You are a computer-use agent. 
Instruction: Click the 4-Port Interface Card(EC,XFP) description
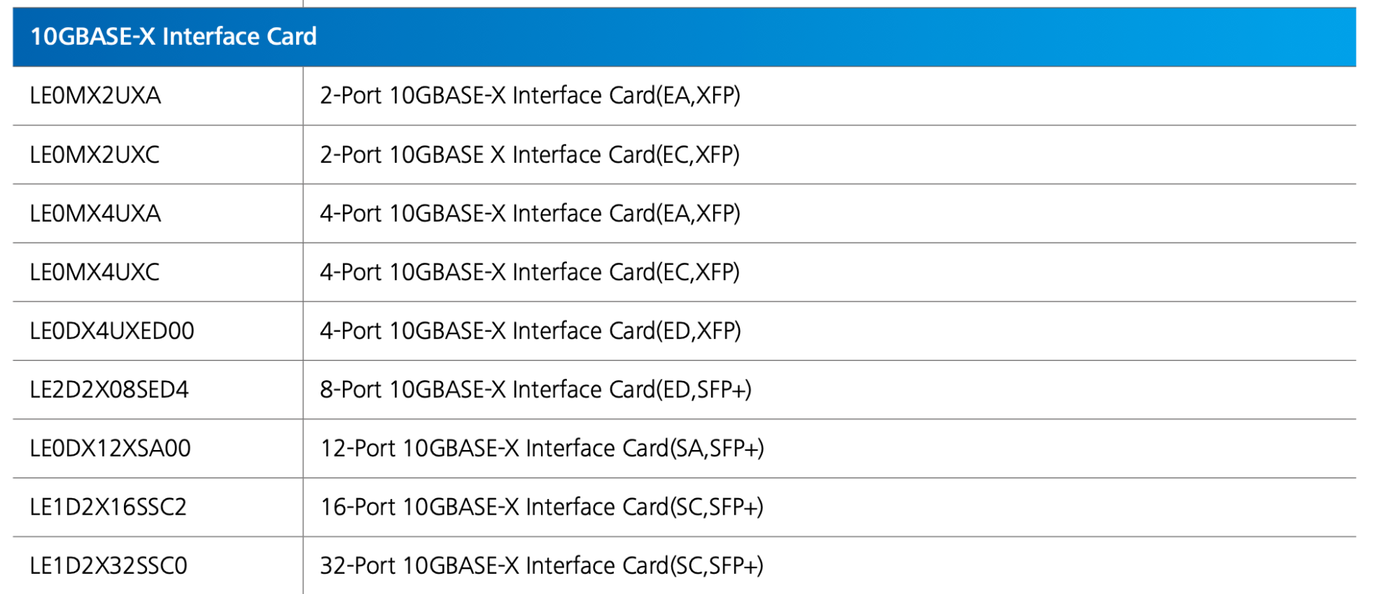tap(529, 272)
